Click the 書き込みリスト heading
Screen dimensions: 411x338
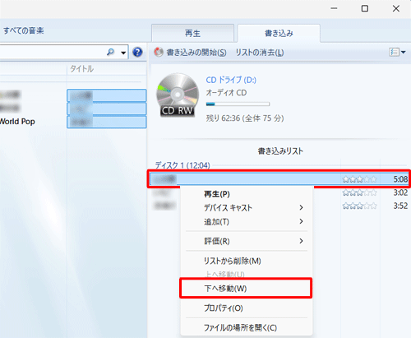[280, 151]
